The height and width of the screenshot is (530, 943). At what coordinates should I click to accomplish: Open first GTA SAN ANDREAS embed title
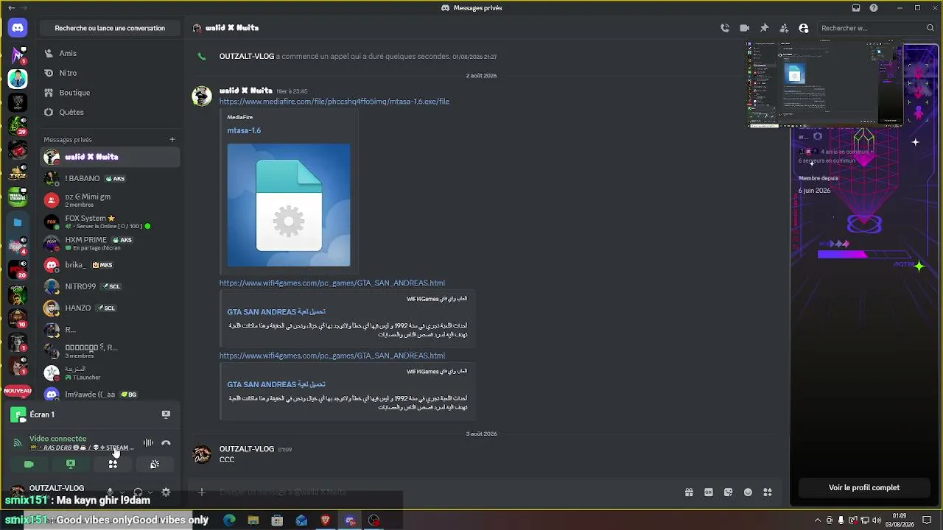coord(276,311)
